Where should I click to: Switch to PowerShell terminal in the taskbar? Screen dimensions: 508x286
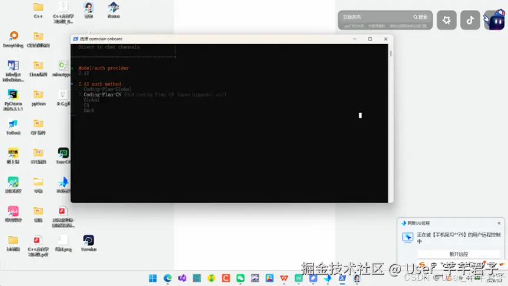[342, 278]
